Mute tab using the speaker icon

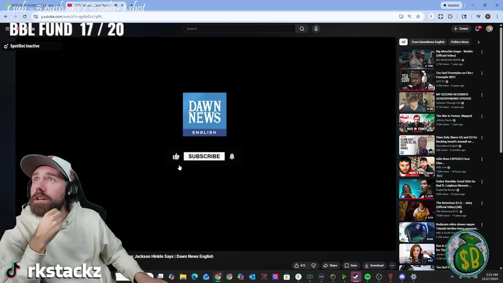[116, 6]
